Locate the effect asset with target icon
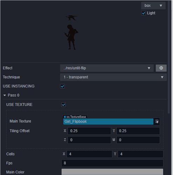The height and width of the screenshot is (175, 173). coord(161,68)
